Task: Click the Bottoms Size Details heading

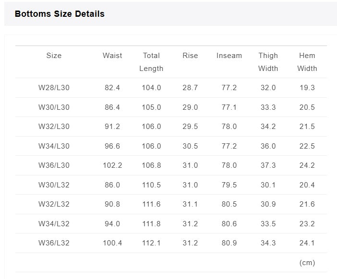Action: pyautogui.click(x=60, y=14)
